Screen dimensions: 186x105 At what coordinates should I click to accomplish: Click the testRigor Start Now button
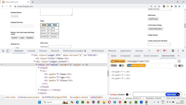coord(173,94)
